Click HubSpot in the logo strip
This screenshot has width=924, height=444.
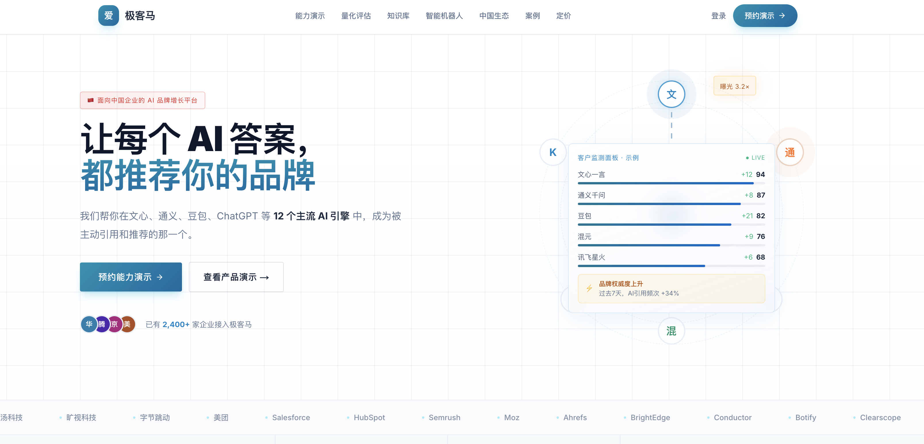coord(369,418)
